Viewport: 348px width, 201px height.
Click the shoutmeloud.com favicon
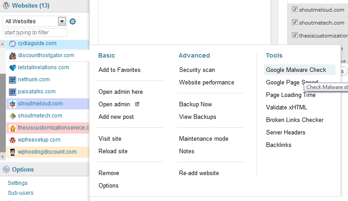pos(13,104)
